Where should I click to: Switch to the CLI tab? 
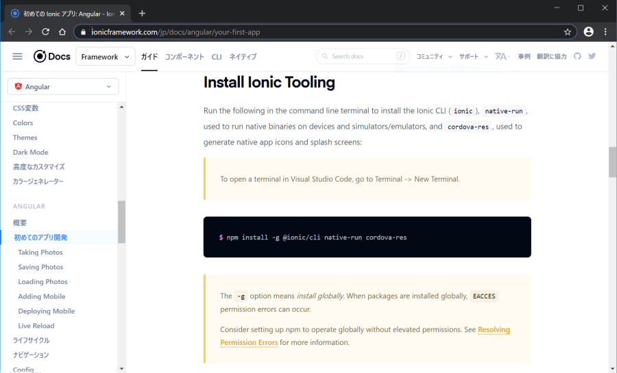coord(217,57)
